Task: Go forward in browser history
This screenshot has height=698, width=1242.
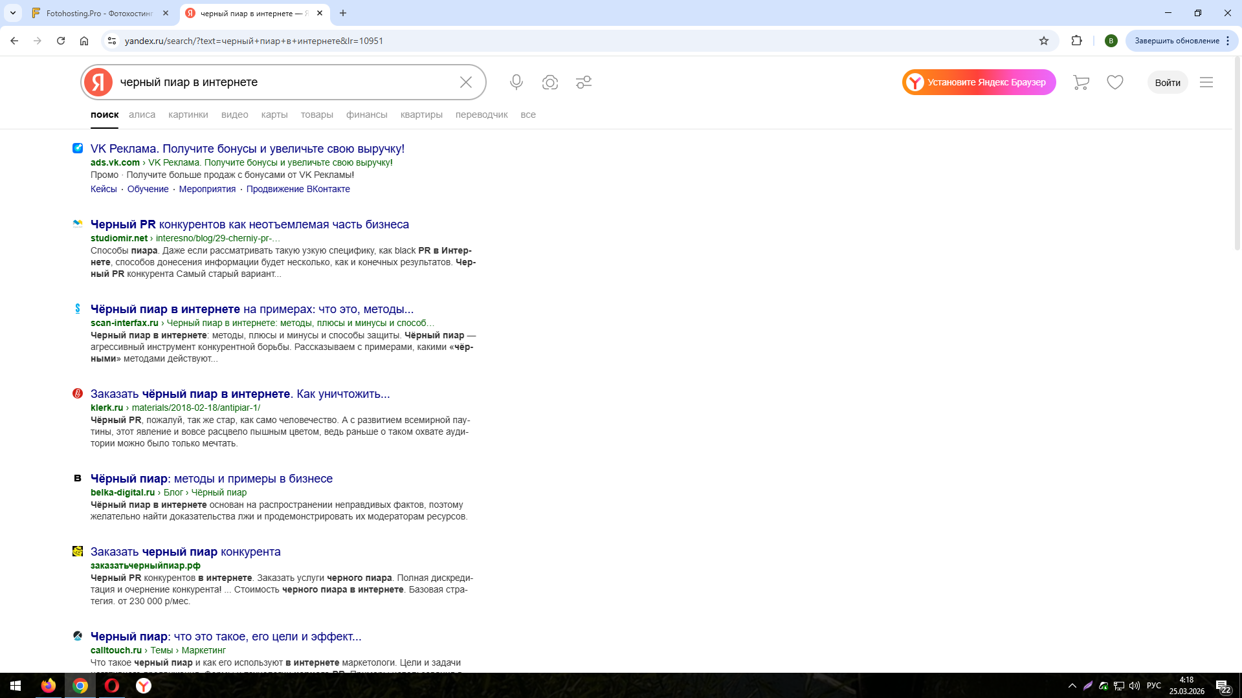Action: 38,41
